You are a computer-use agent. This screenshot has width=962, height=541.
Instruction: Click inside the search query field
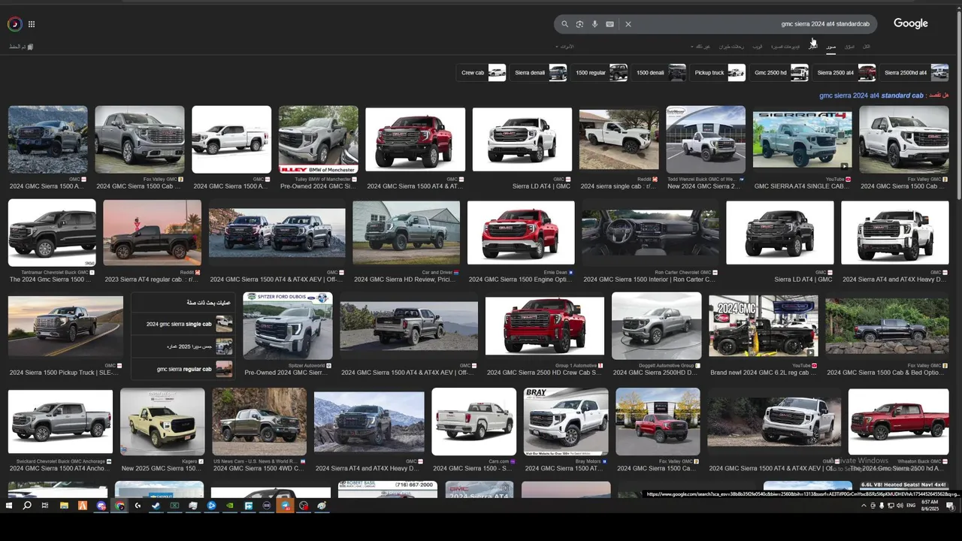752,24
